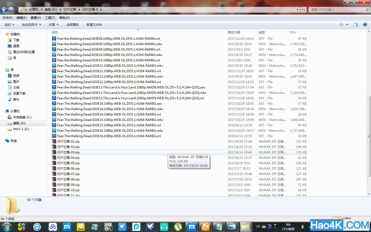
Task: Click 行尸之惧 in the address bar path
Action: 70,10
